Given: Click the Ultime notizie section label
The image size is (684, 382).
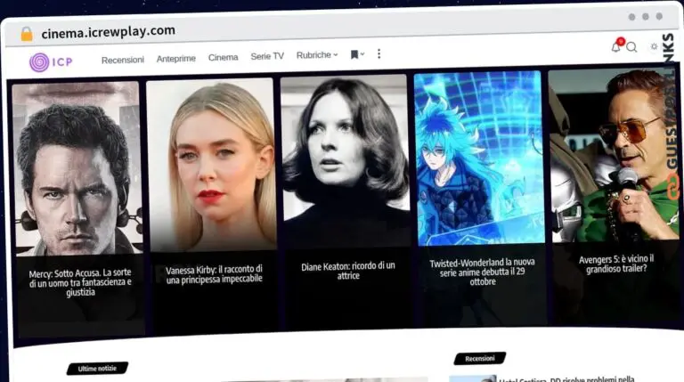Looking at the screenshot, I should pyautogui.click(x=97, y=368).
